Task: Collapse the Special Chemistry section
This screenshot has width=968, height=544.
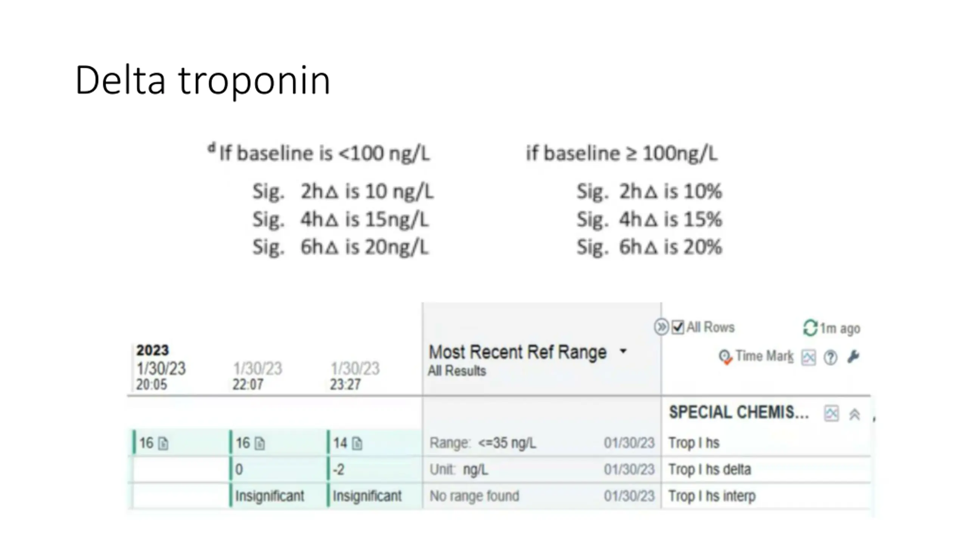Action: pos(855,414)
